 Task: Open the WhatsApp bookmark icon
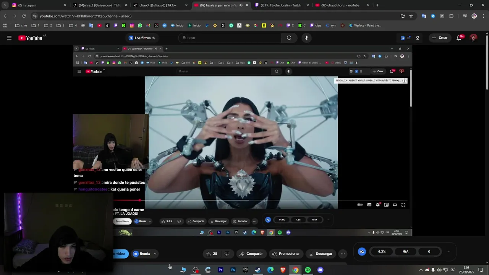(x=140, y=26)
